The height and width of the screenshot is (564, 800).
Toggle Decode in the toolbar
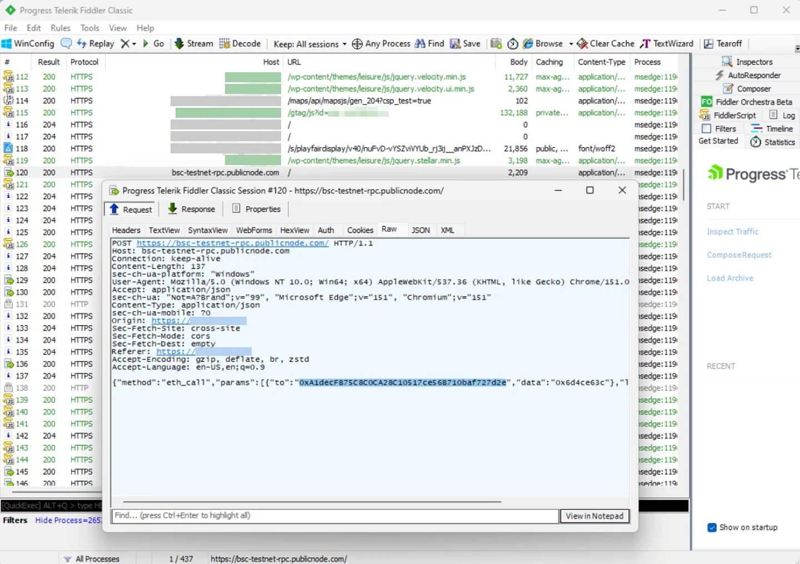tap(240, 43)
